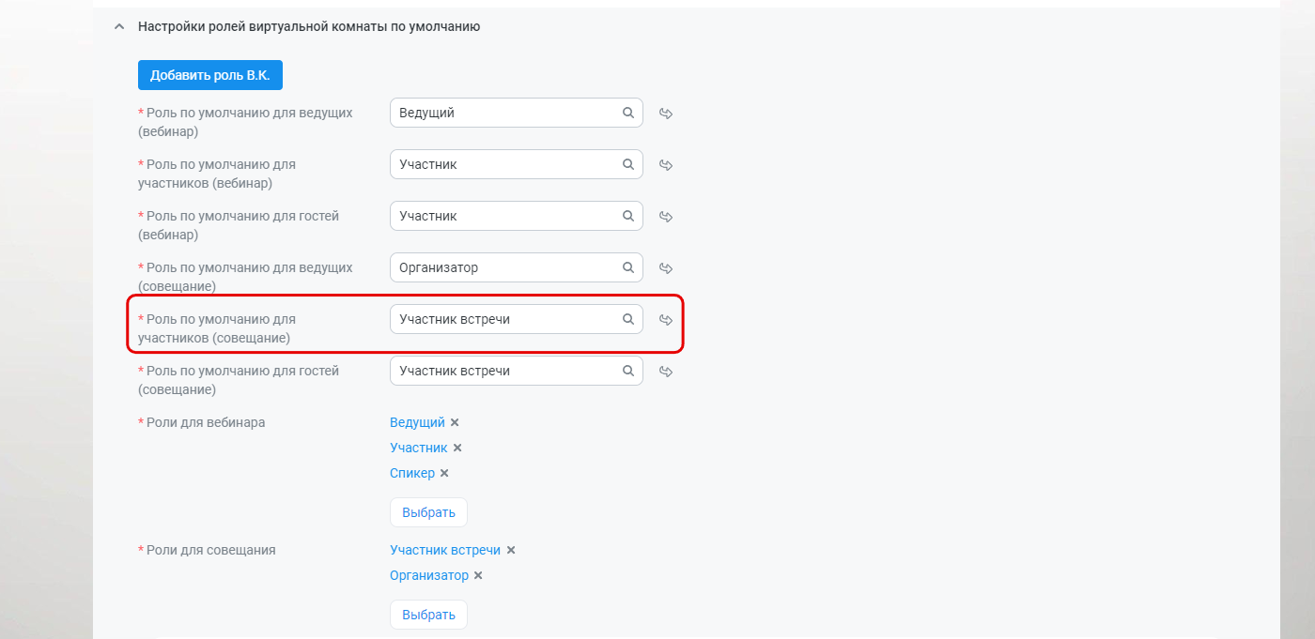
Task: Remove 'Участник встречи' from meeting roles
Action: click(x=511, y=551)
